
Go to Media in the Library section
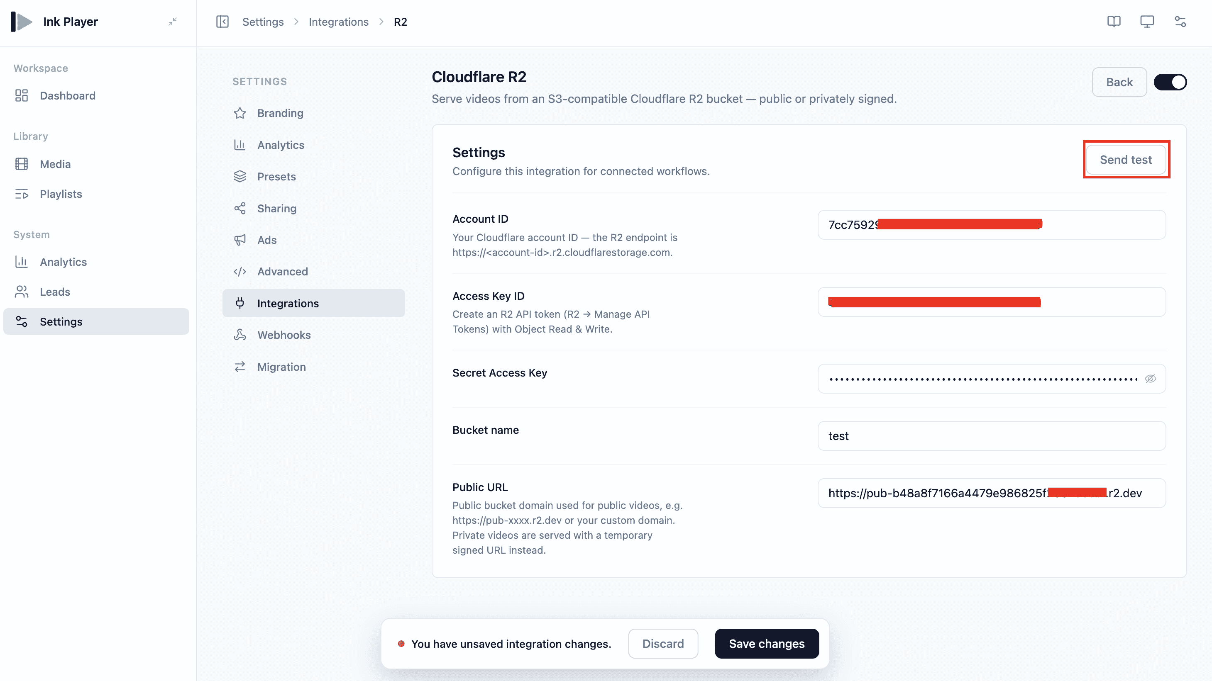(x=96, y=164)
